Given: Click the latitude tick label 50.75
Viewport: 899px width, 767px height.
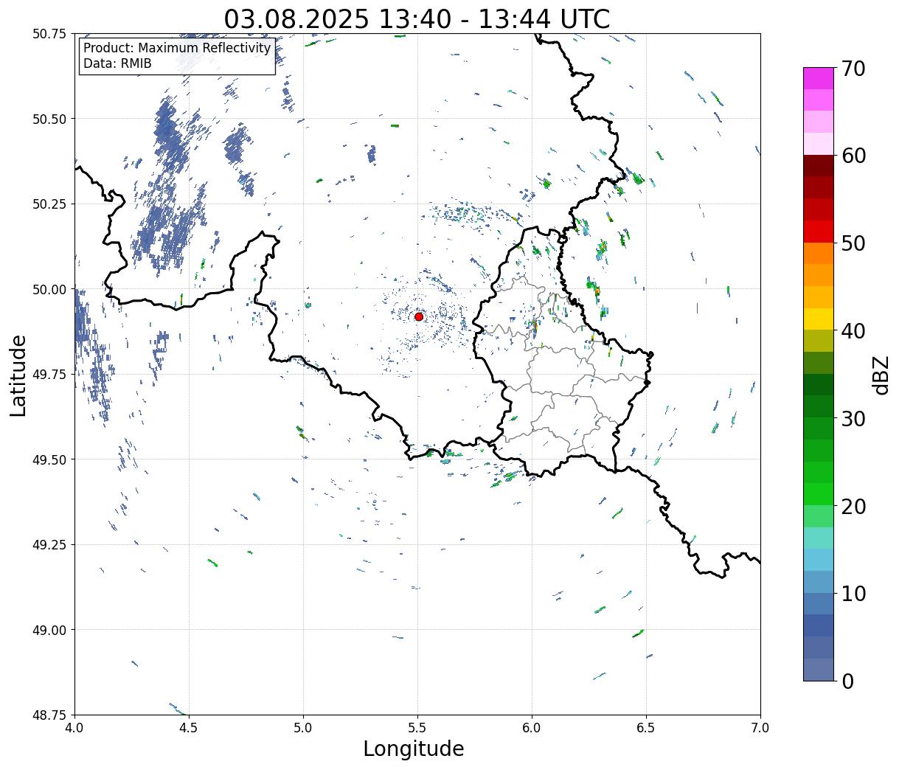Looking at the screenshot, I should pyautogui.click(x=49, y=34).
